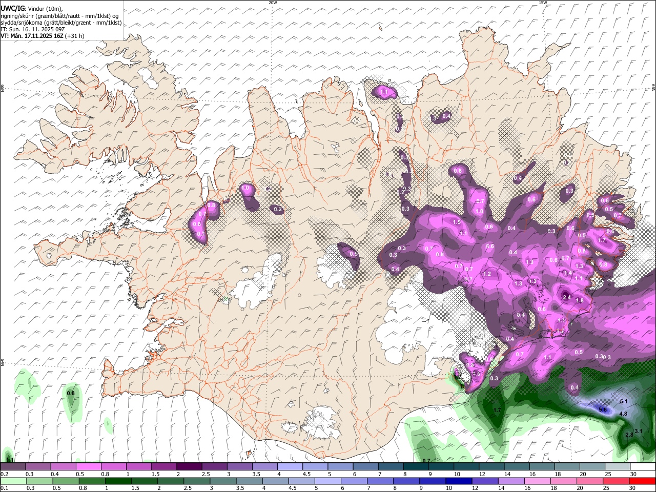This screenshot has height=492, width=656.
Task: Click the 'UWC/IG: Vindur (10m)' title line
Action: [x=32, y=8]
